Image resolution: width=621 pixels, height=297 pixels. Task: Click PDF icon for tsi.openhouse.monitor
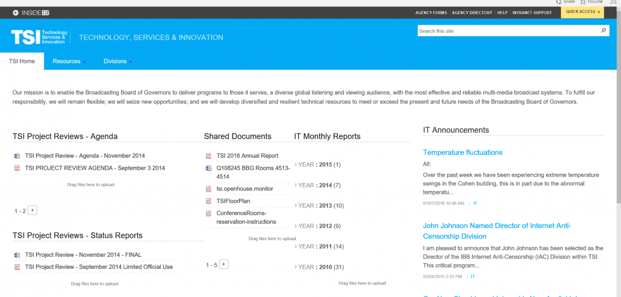tap(209, 189)
